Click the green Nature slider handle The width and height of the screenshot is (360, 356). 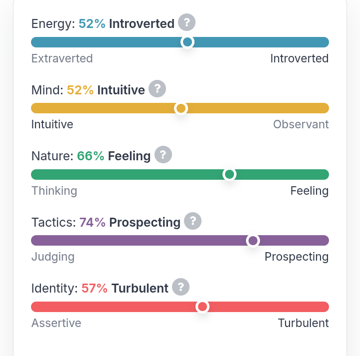(229, 174)
